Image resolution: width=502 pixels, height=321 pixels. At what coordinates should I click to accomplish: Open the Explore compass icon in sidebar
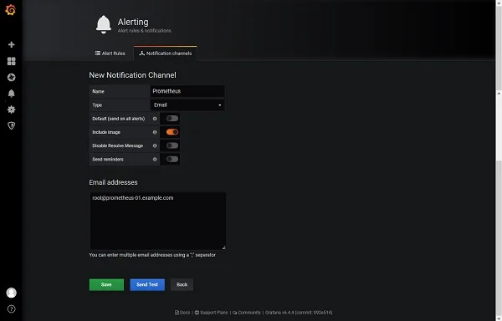[11, 78]
